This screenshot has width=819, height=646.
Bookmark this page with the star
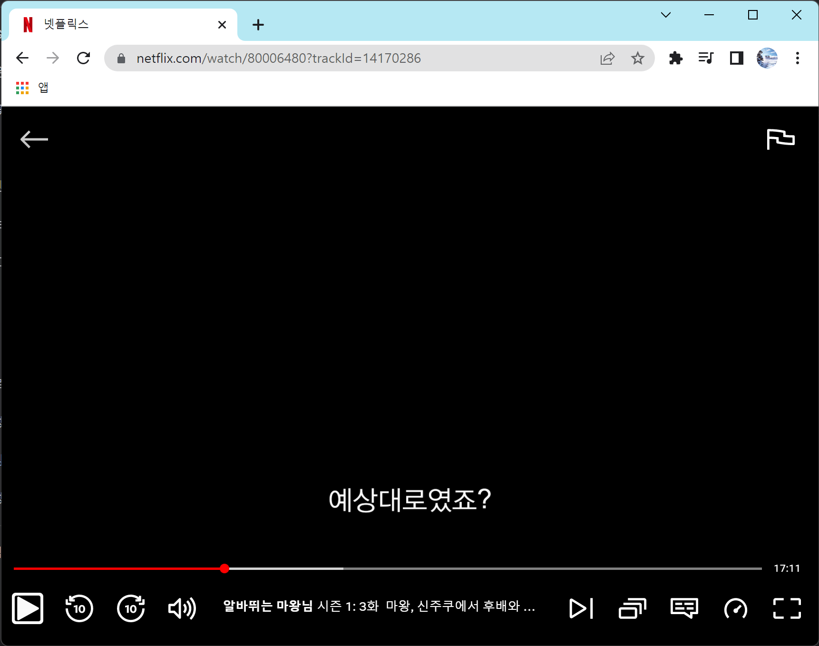[637, 58]
